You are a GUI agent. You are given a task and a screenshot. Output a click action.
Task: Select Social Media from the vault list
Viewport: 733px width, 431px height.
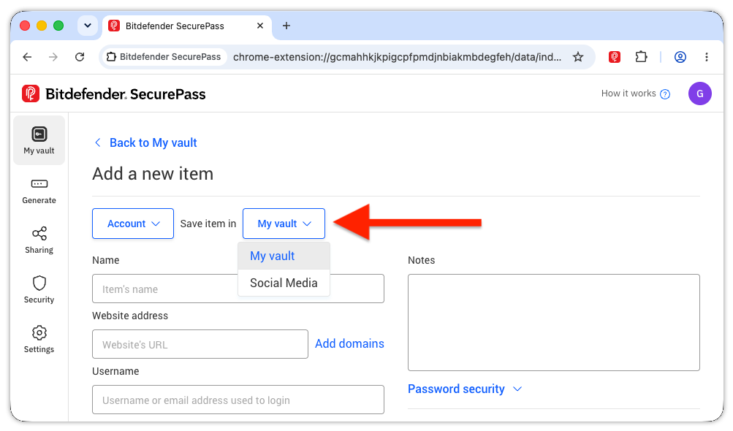pos(284,283)
